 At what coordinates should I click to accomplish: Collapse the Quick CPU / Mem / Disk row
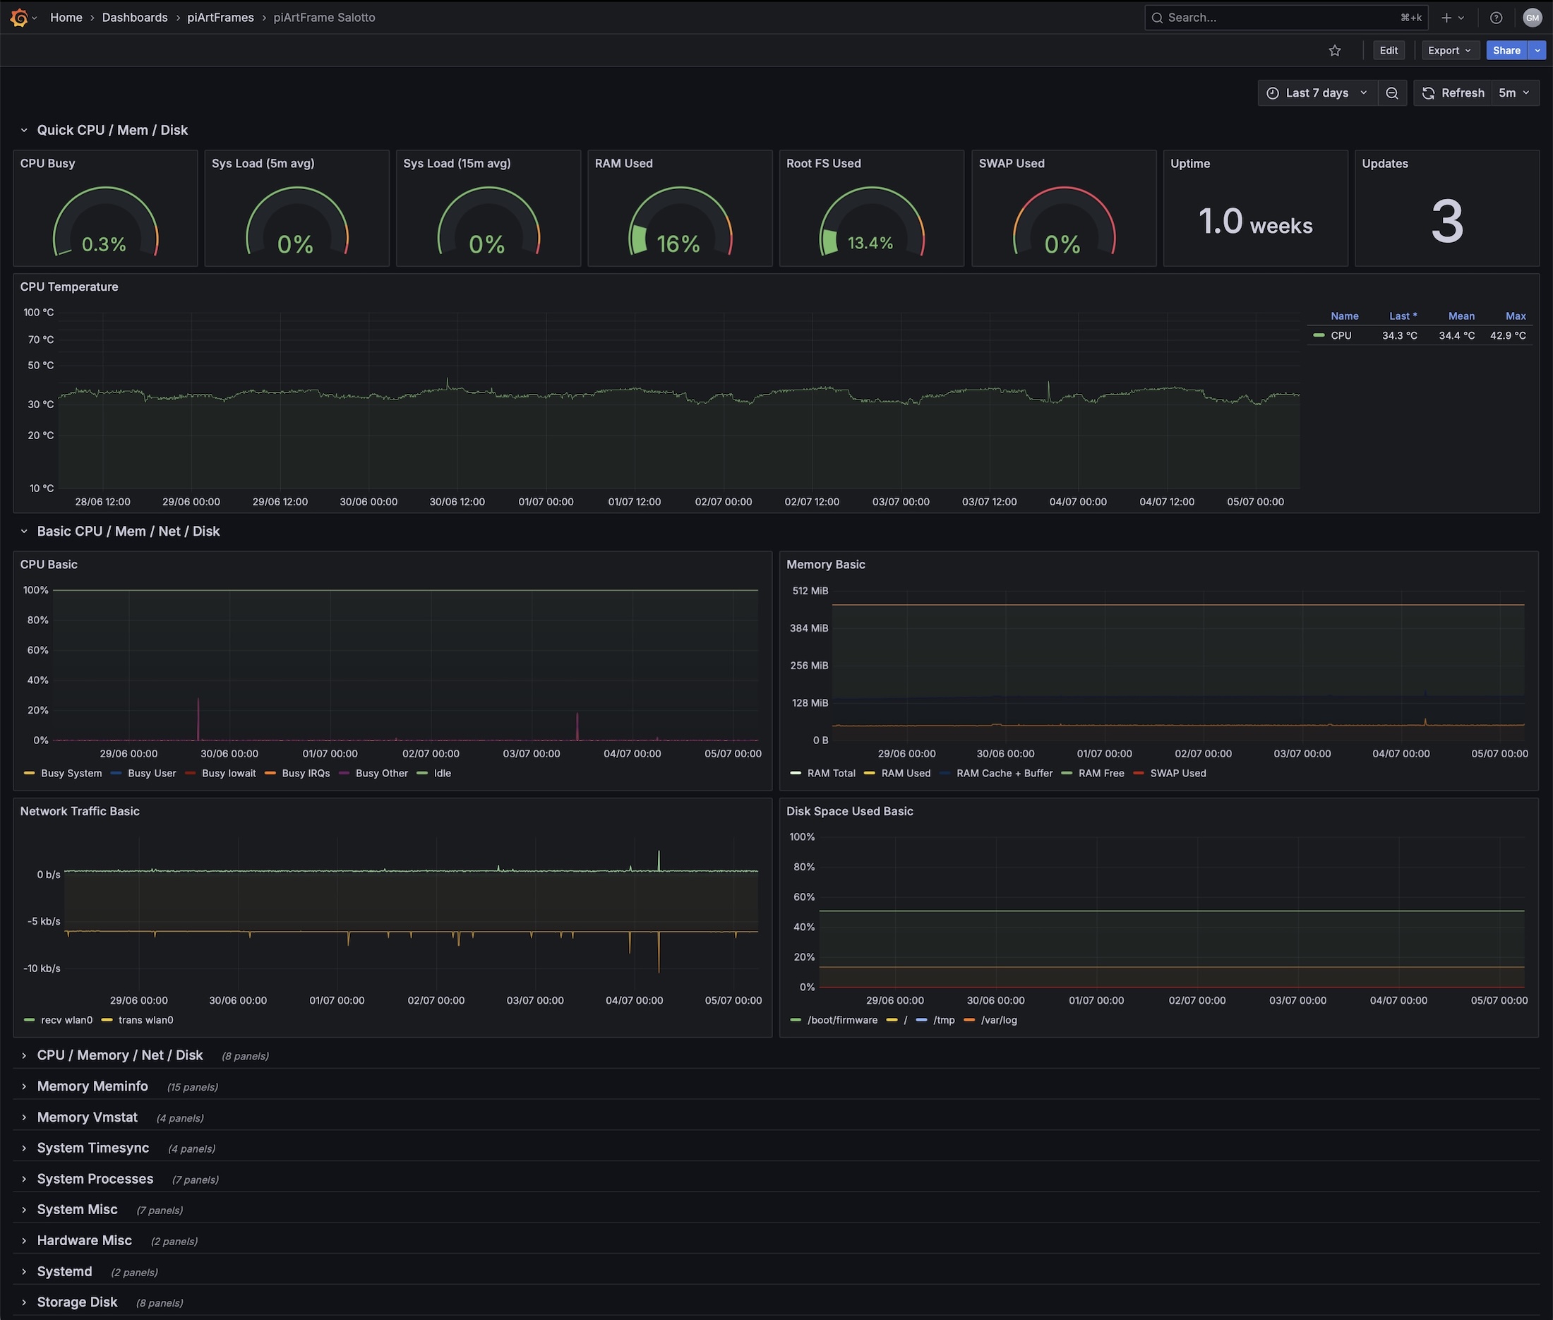[104, 130]
